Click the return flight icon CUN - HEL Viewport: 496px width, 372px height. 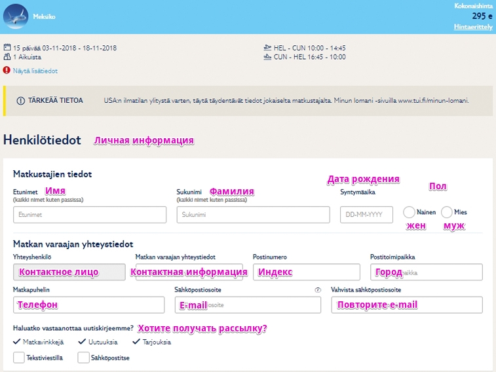267,57
